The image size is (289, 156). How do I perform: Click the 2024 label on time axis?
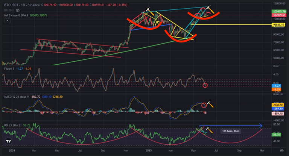[12, 150]
